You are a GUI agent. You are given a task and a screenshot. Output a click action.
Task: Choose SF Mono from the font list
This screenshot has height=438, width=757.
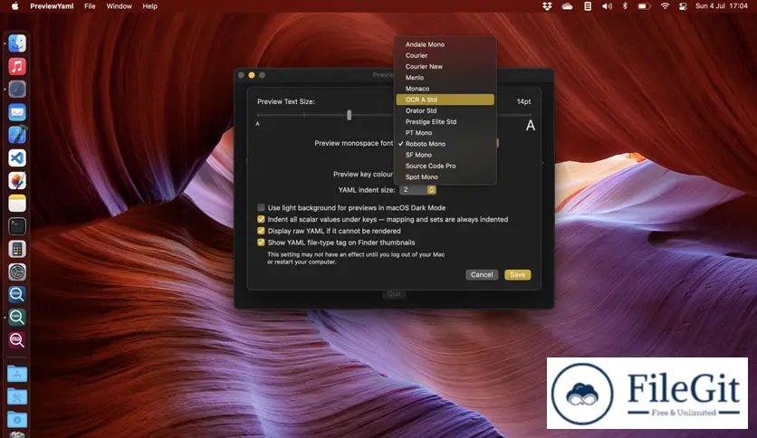[446, 155]
